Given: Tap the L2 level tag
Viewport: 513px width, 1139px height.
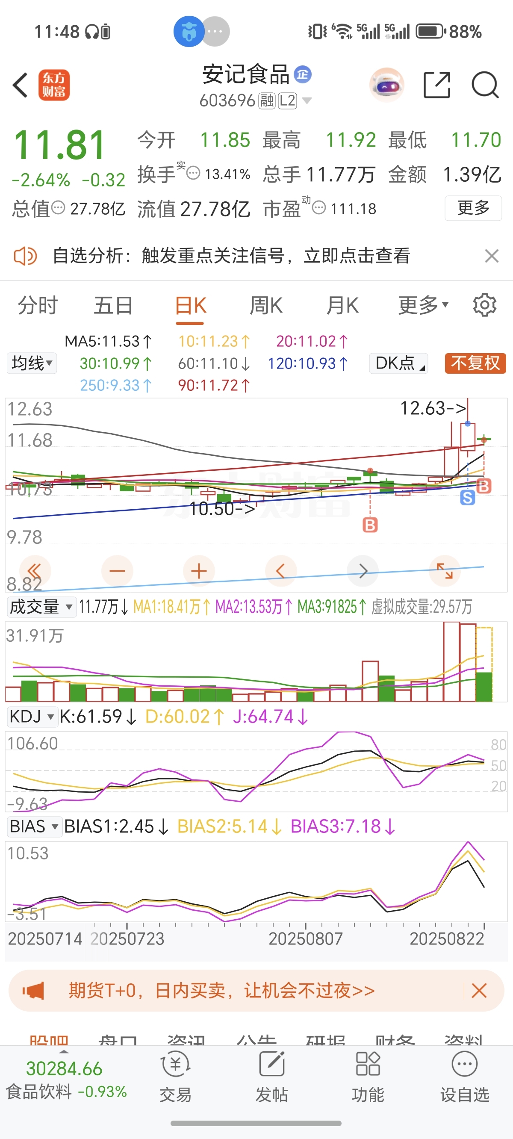Looking at the screenshot, I should (x=287, y=101).
